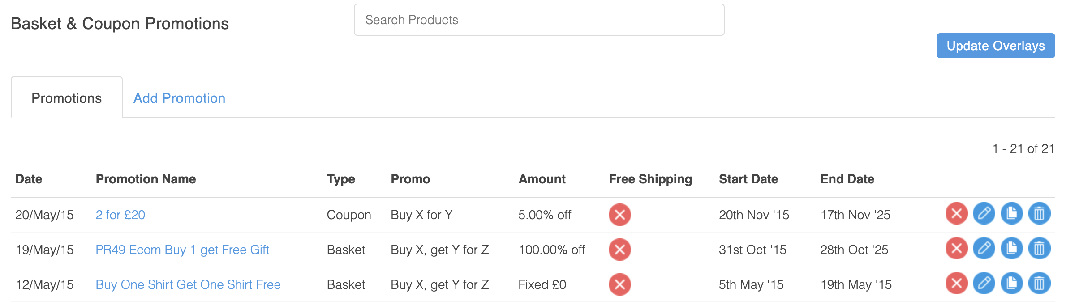The height and width of the screenshot is (305, 1066).
Task: Click red disable icon for 2 for £20
Action: coord(956,214)
